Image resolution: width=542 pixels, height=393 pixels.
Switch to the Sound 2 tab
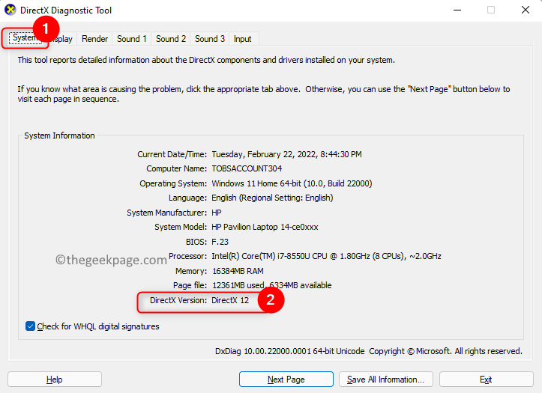pyautogui.click(x=171, y=39)
